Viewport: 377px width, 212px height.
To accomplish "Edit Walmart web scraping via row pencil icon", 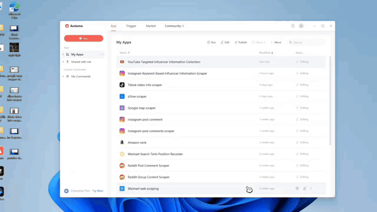I will [305, 188].
